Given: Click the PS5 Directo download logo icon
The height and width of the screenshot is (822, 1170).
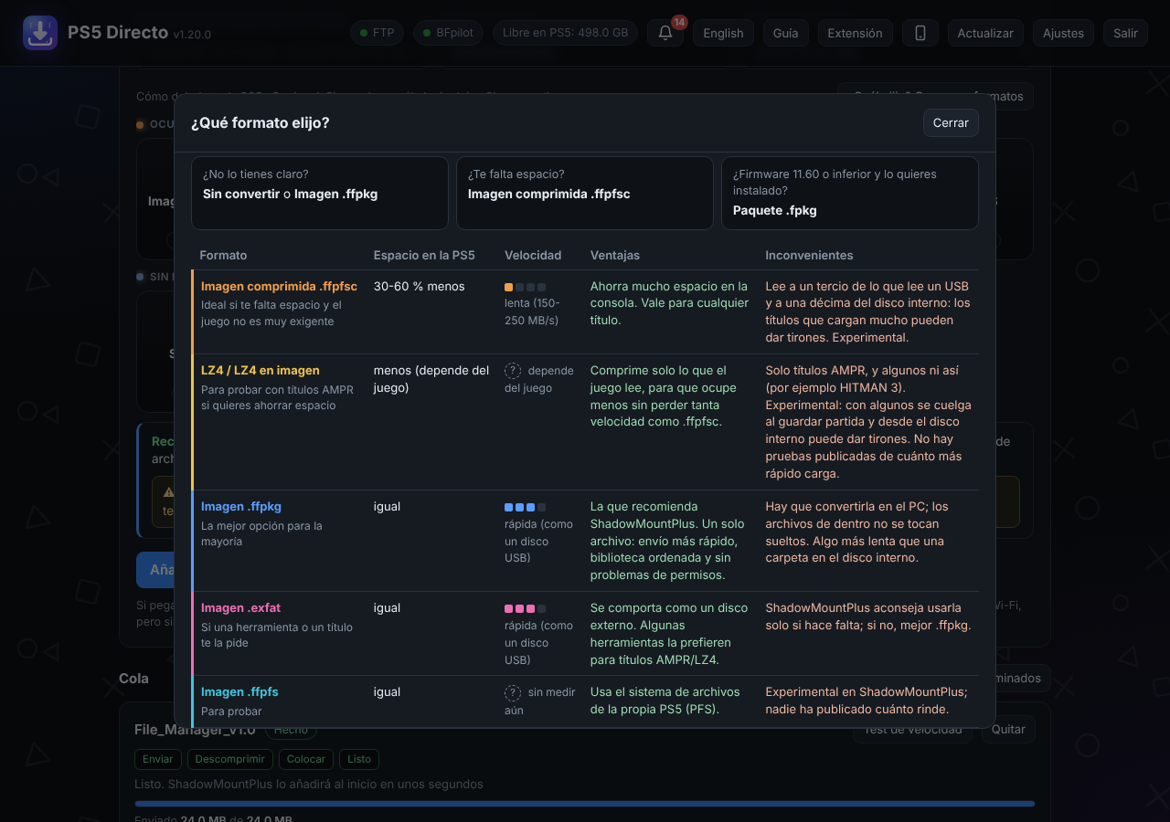Looking at the screenshot, I should tap(40, 33).
